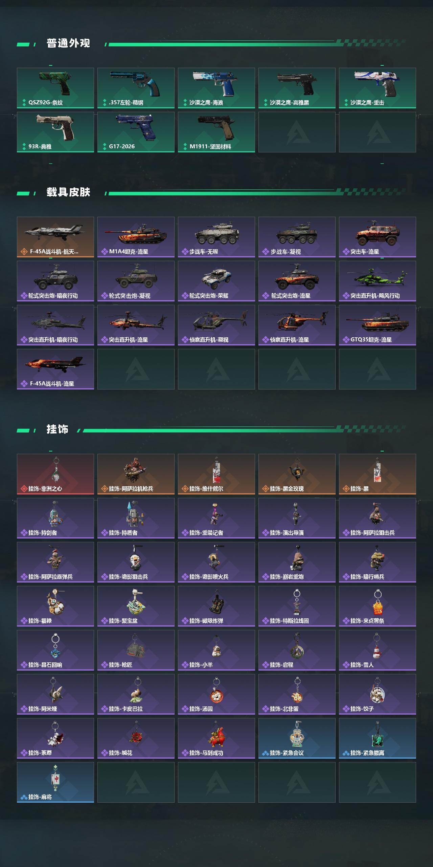433x867 pixels.
Task: Select the 挂饰-雪人 snowman charm
Action: [378, 650]
